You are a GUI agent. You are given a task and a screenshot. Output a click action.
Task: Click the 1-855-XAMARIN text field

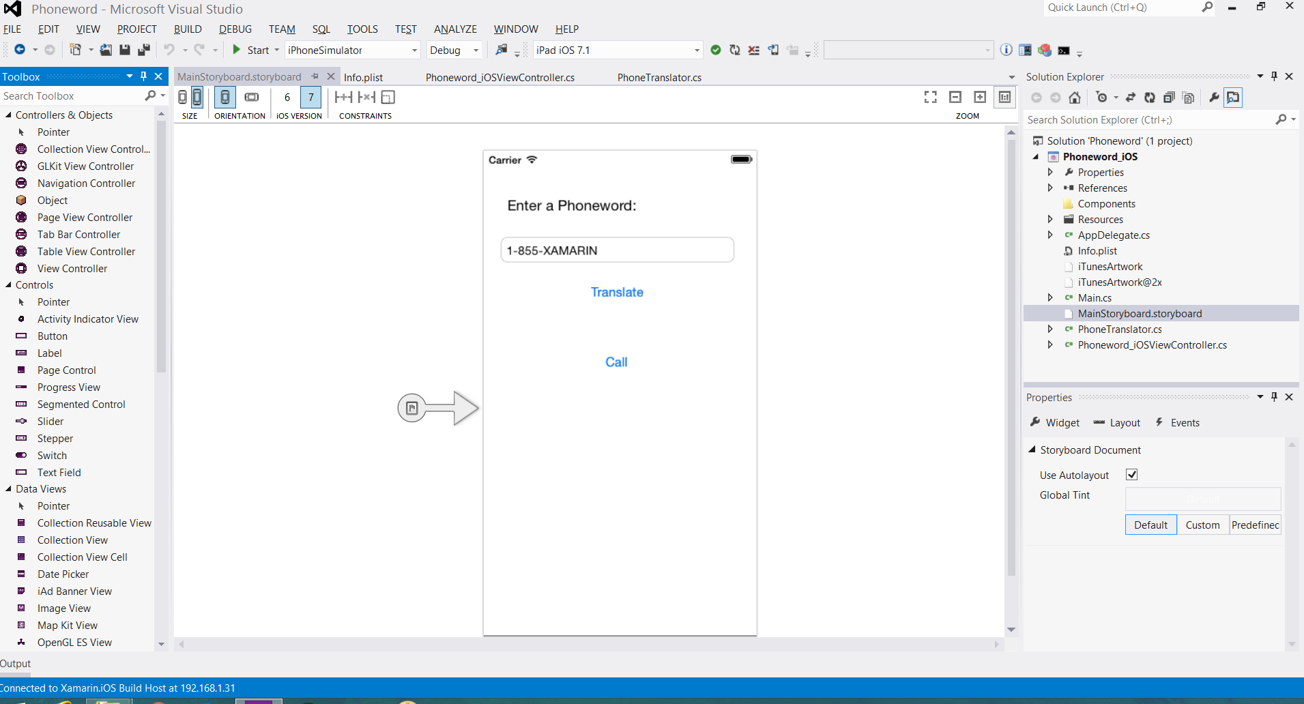(x=617, y=250)
